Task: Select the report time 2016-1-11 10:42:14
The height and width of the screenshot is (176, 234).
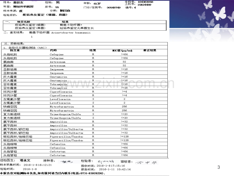Action: coord(115,169)
